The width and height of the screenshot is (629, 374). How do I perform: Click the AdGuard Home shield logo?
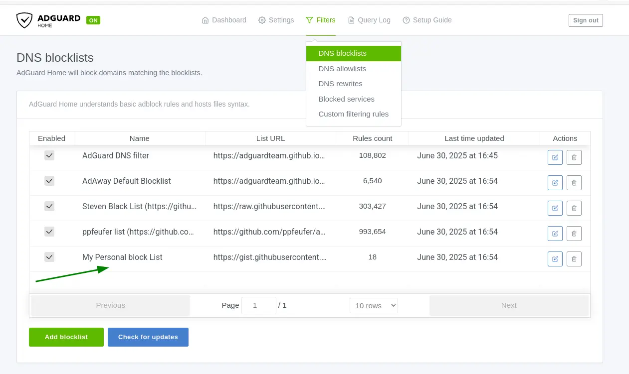(24, 20)
